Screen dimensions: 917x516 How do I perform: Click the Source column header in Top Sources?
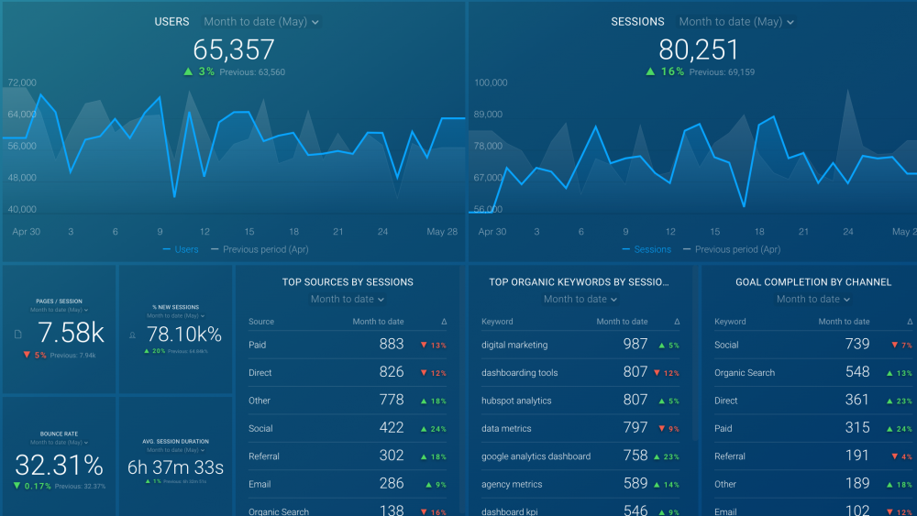pos(261,322)
